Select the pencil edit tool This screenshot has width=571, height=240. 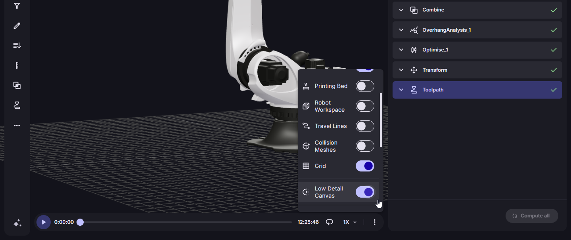pyautogui.click(x=17, y=26)
